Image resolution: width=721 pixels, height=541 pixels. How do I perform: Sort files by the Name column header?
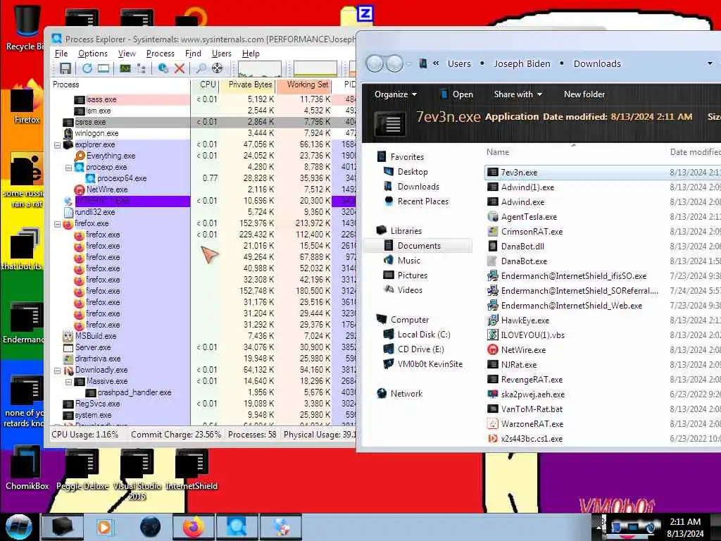pos(498,152)
